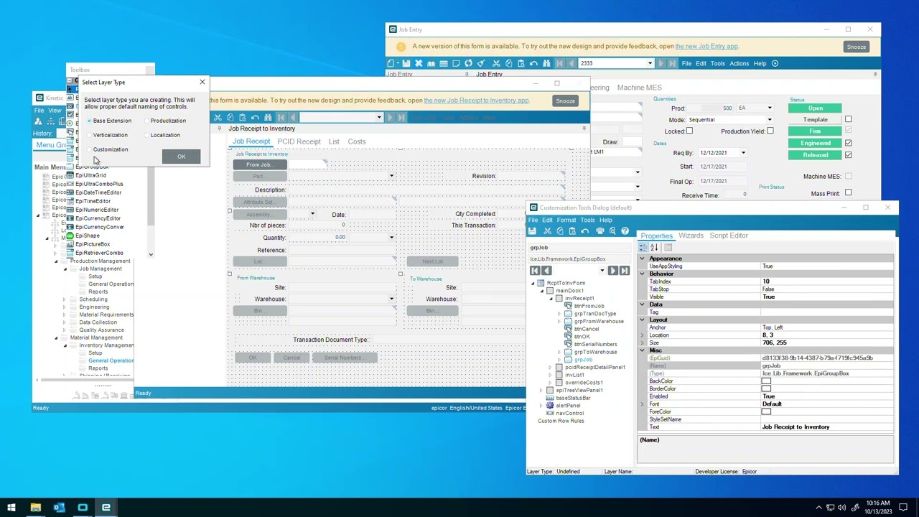Toggle Engineered status checkbox in Job Entry
The width and height of the screenshot is (919, 517).
click(x=848, y=143)
